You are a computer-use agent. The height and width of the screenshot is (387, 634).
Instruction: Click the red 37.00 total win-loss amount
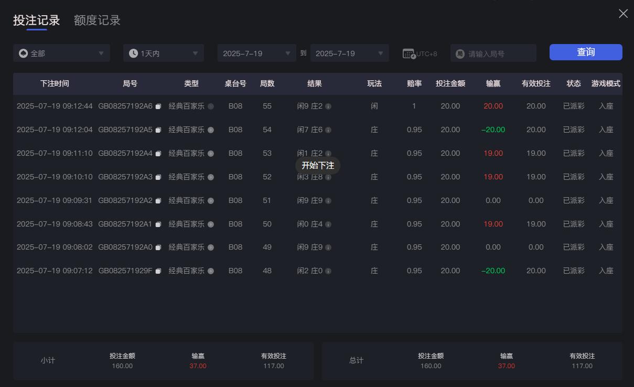click(506, 366)
